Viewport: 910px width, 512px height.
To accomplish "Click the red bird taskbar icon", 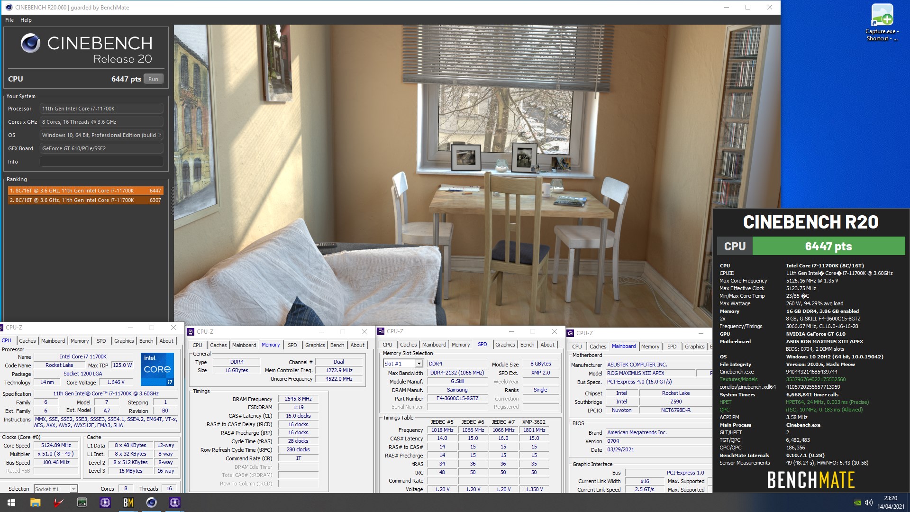I will (x=58, y=503).
